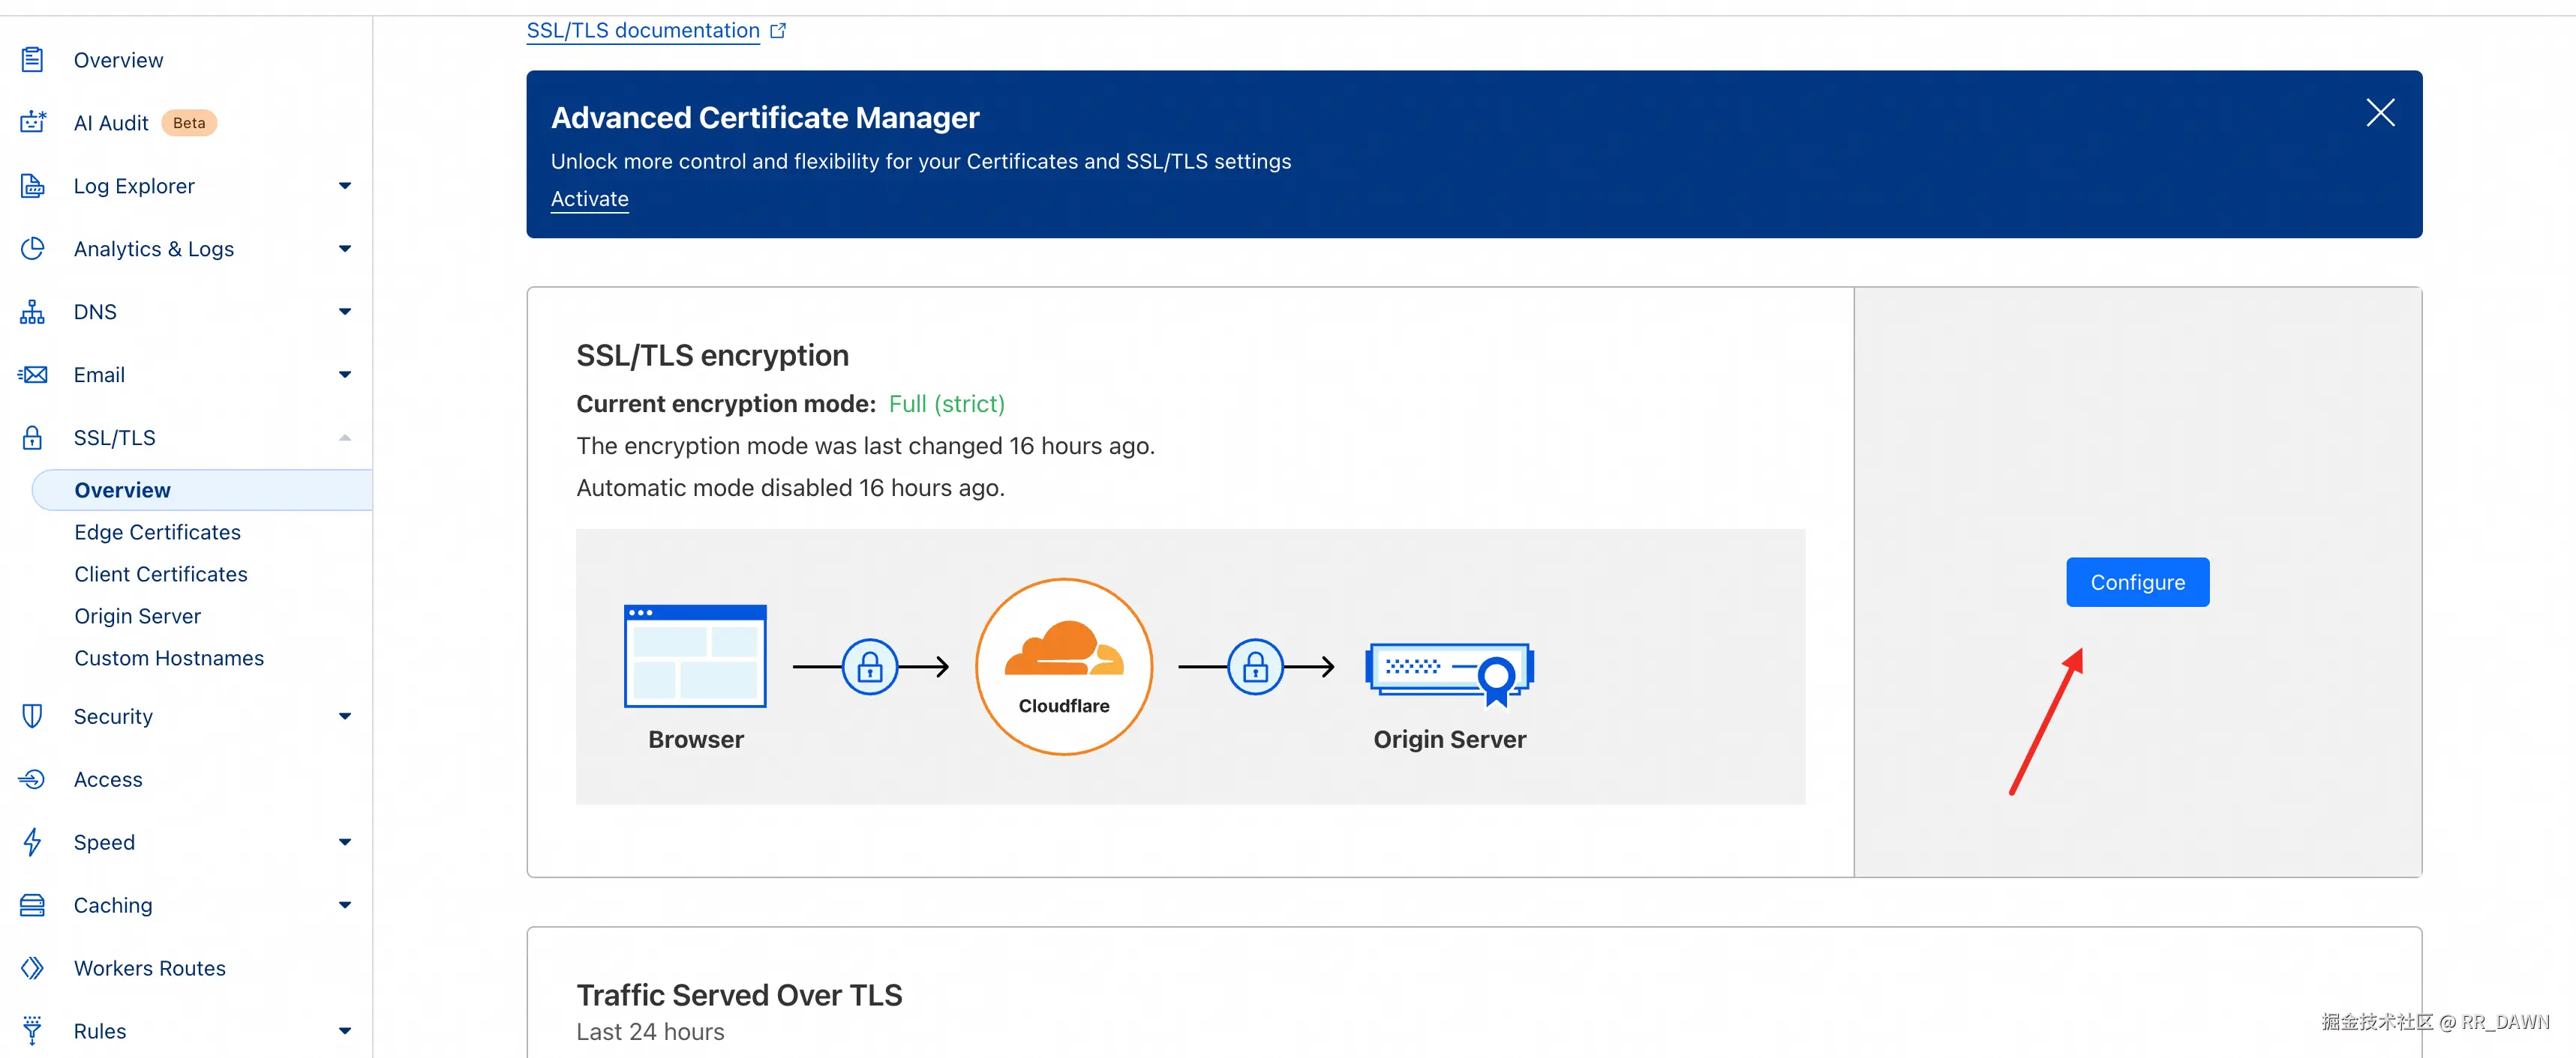This screenshot has width=2576, height=1058.
Task: Click the Email envelope icon
Action: (x=32, y=375)
